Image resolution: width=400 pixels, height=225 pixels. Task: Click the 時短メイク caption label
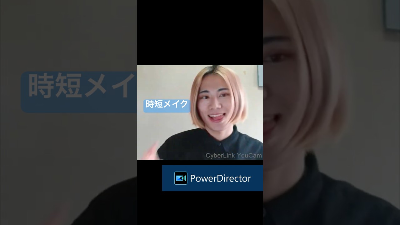[x=167, y=106]
